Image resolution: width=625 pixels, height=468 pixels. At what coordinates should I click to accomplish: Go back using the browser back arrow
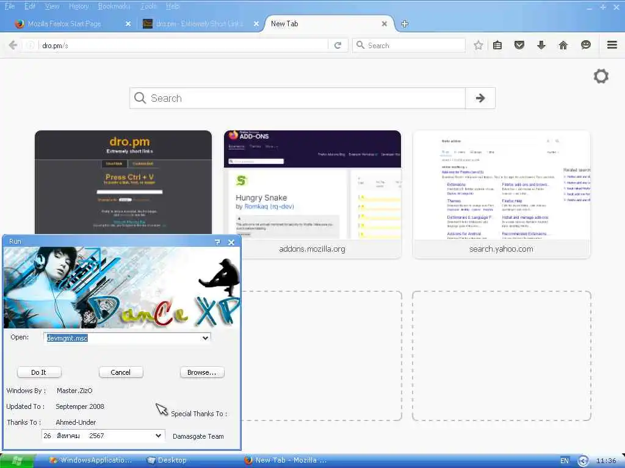(x=13, y=45)
